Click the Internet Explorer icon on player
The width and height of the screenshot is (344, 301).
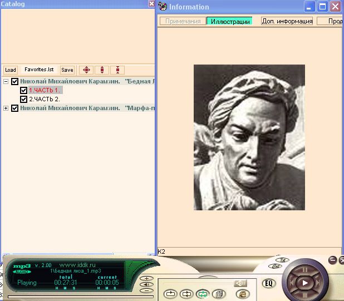point(243,294)
